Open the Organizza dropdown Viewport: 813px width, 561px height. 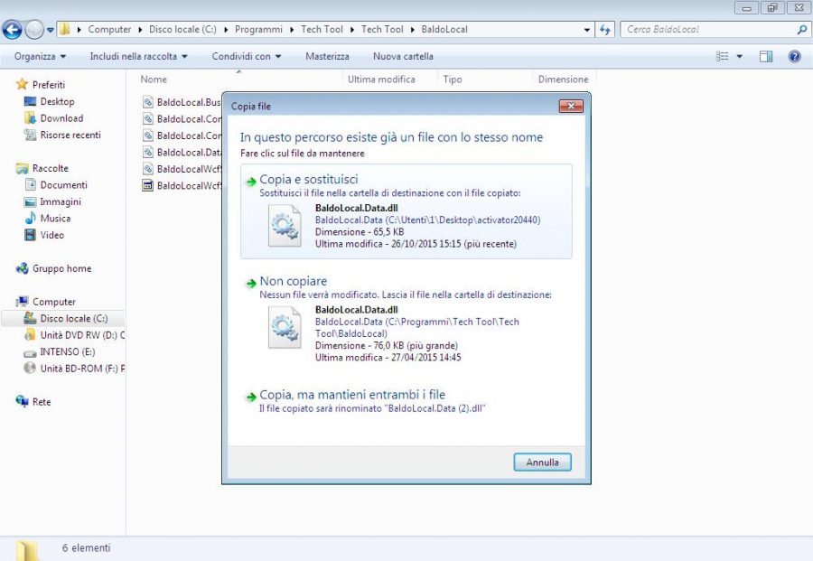coord(38,55)
